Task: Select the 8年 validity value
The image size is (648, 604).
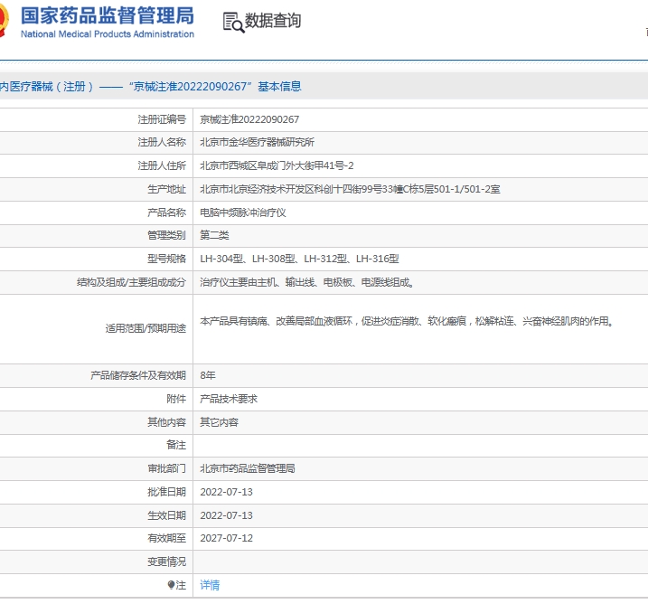Action: tap(208, 375)
